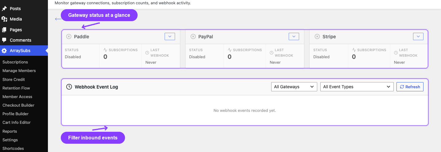Viewport: 441px width, 152px height.
Task: Click Stripe last webhook clock icon
Action: [x=396, y=53]
